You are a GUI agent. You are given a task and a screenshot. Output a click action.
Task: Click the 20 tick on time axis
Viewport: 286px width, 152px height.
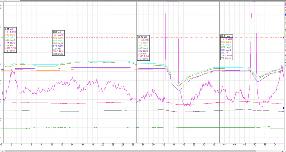(103, 145)
